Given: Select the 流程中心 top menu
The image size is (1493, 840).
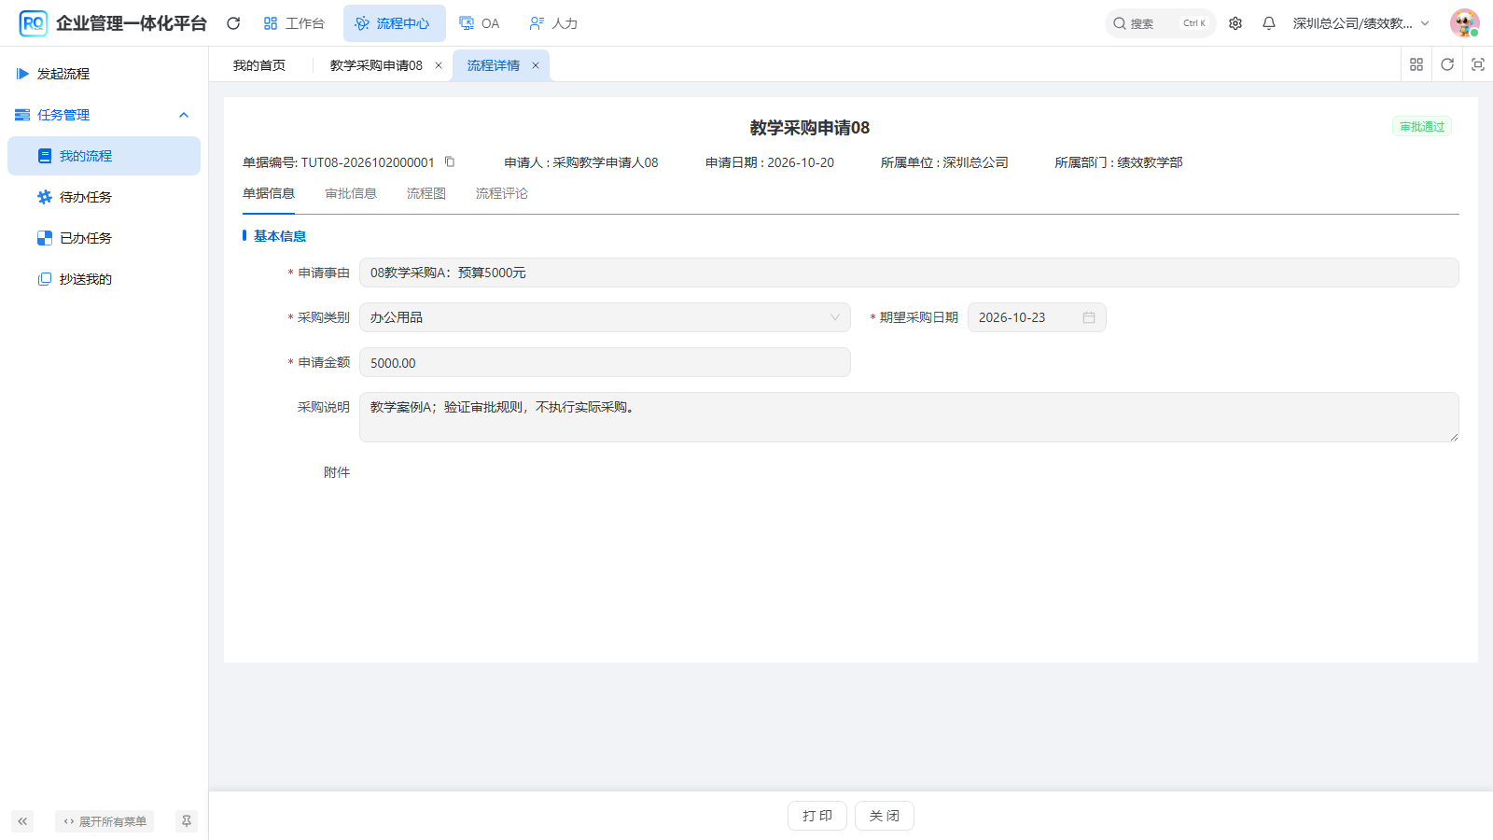Looking at the screenshot, I should 394,23.
